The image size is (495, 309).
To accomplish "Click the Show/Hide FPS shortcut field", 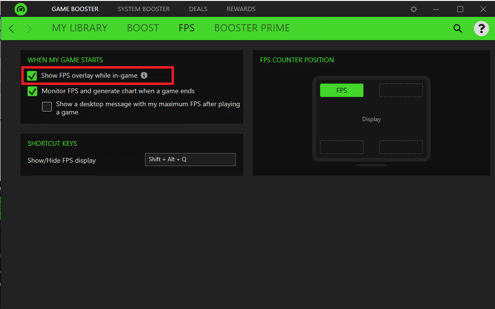I will tap(190, 159).
